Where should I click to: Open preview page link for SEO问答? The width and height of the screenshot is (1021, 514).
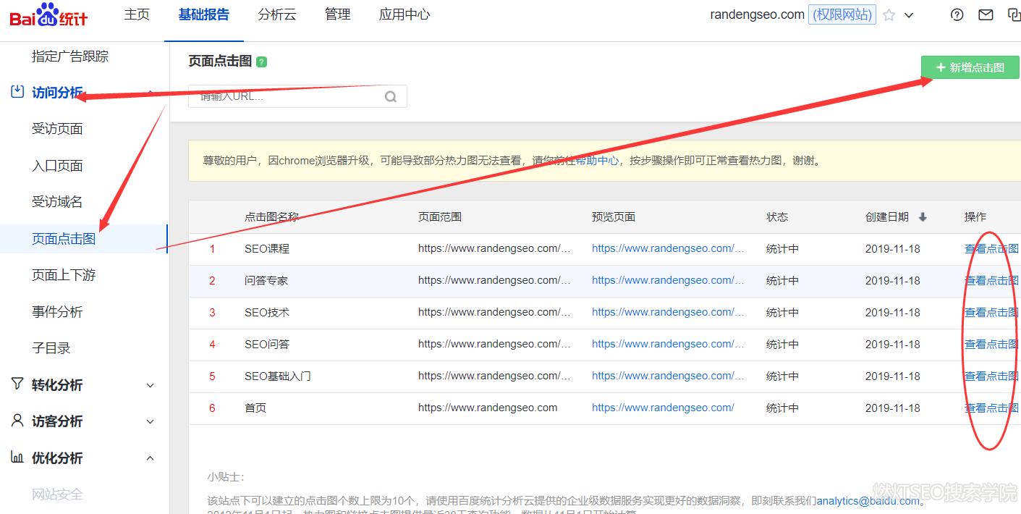point(668,344)
